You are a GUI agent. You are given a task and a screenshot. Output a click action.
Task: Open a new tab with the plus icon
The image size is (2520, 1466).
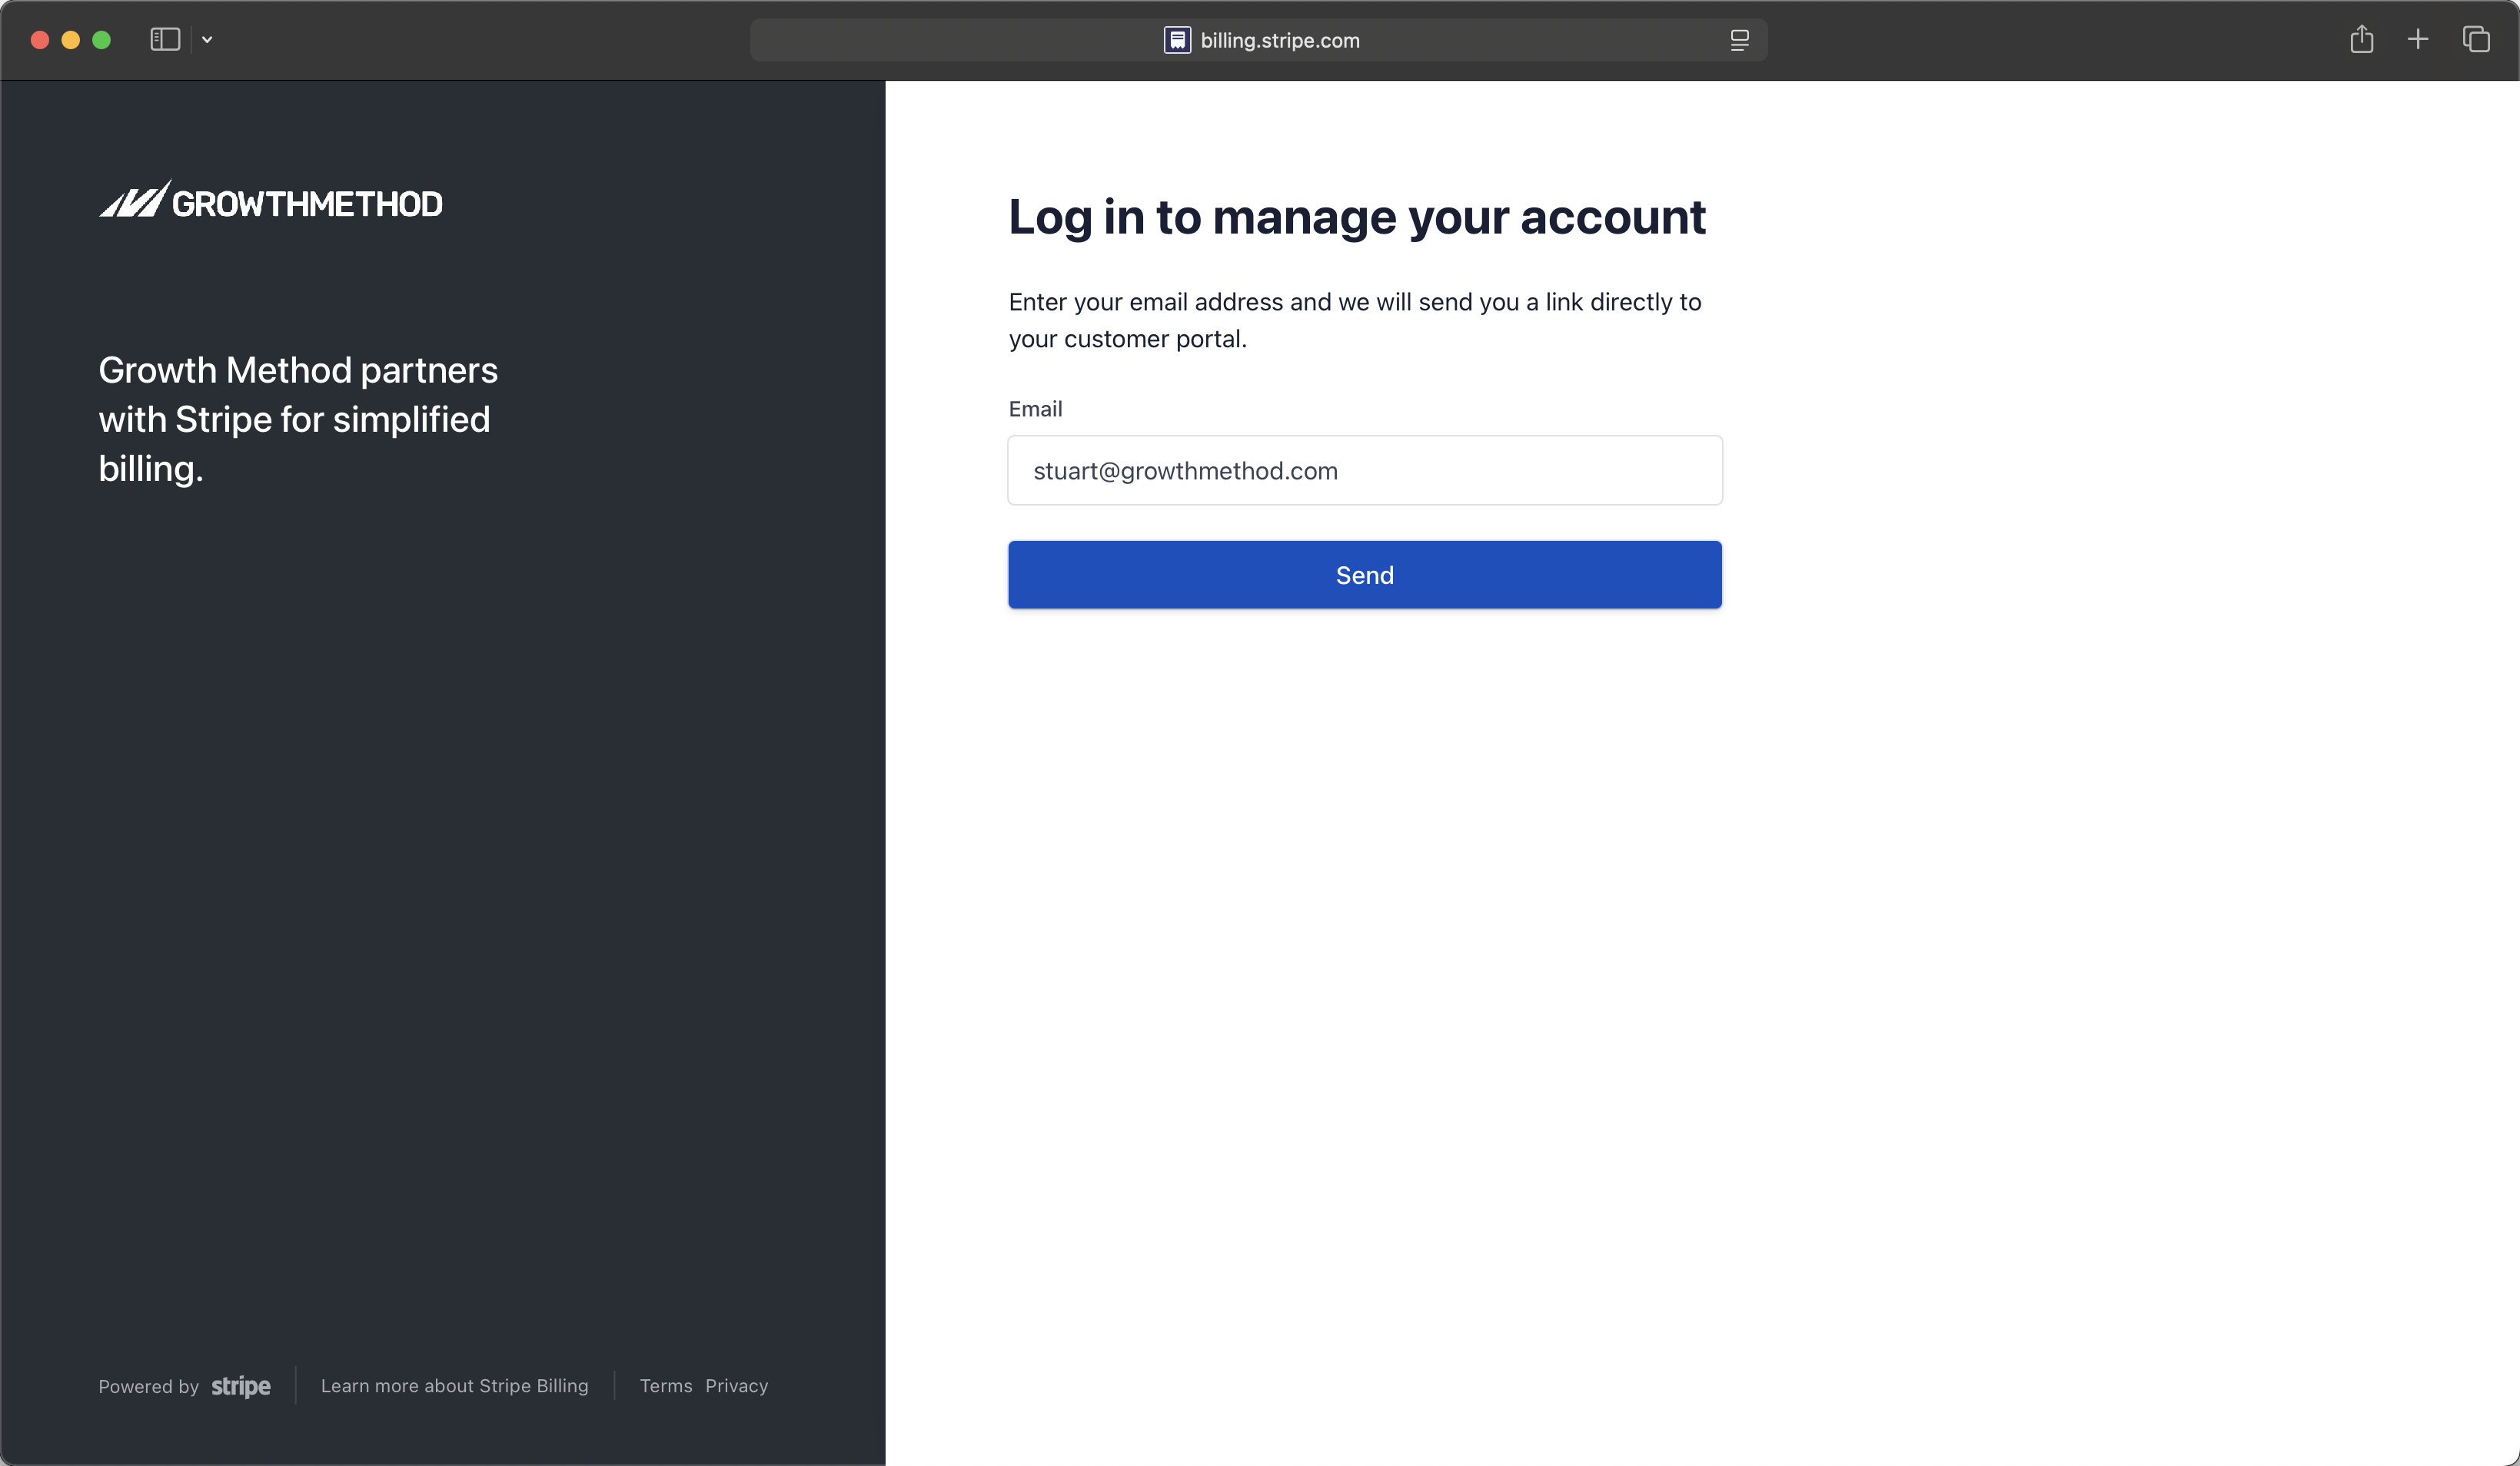click(2417, 40)
